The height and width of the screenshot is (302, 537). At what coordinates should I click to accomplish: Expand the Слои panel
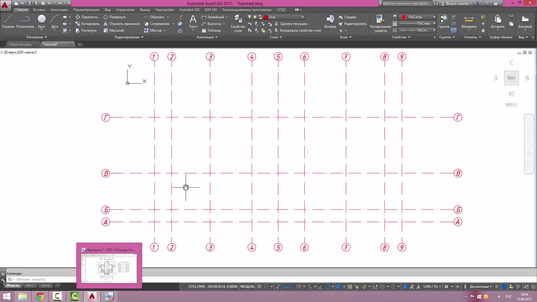click(x=276, y=37)
